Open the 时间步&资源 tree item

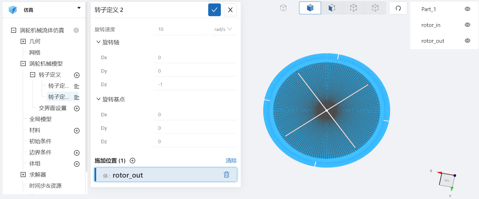(45, 186)
